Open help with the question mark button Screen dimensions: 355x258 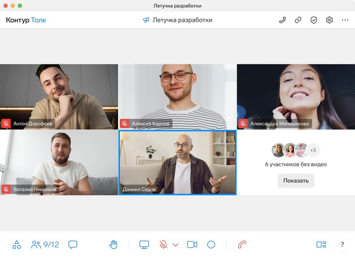point(342,244)
